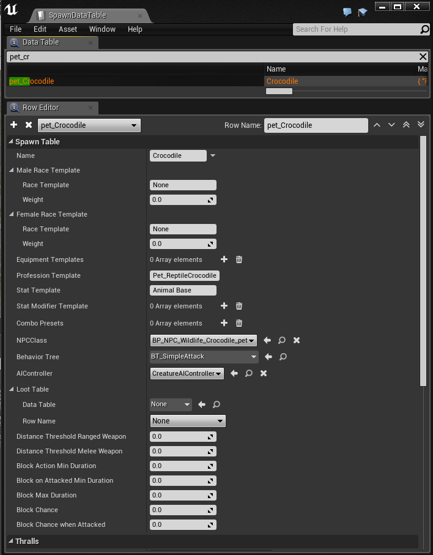This screenshot has height=555, width=433.
Task: Empty the Stat Modifier Template array
Action: (239, 306)
